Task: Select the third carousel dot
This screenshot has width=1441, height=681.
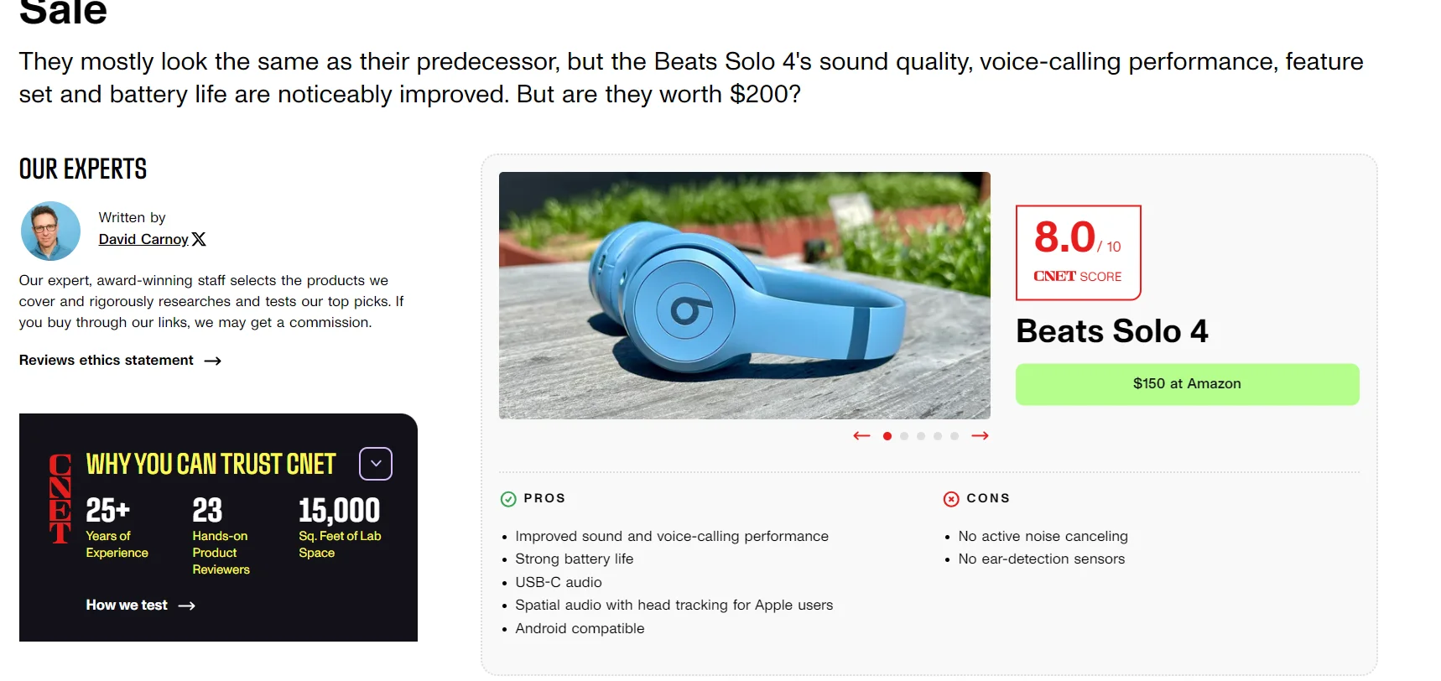Action: [x=921, y=436]
